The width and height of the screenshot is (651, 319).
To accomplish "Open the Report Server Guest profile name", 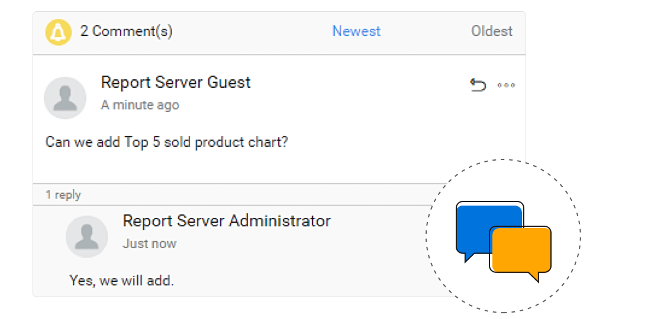I will (x=176, y=83).
